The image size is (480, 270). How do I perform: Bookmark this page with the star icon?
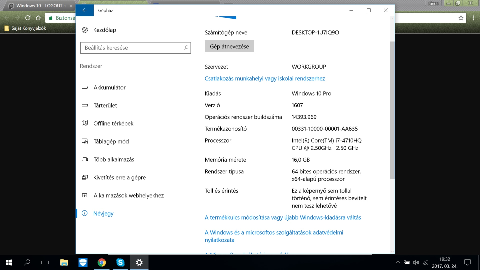tap(461, 18)
